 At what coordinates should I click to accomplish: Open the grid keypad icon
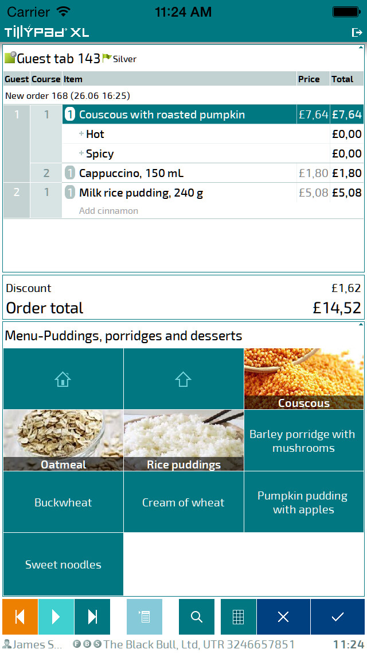[x=238, y=617]
